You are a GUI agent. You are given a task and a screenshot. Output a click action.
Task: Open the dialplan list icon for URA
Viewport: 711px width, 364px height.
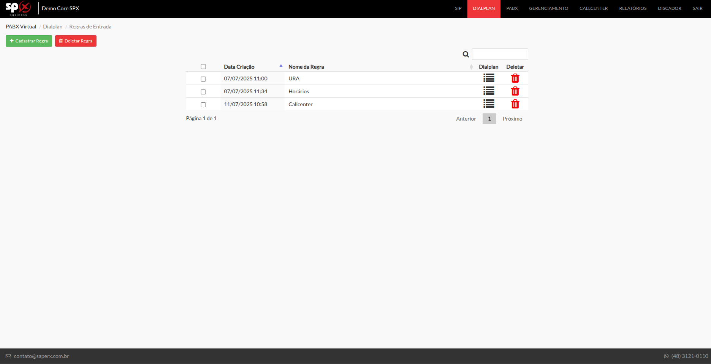489,78
